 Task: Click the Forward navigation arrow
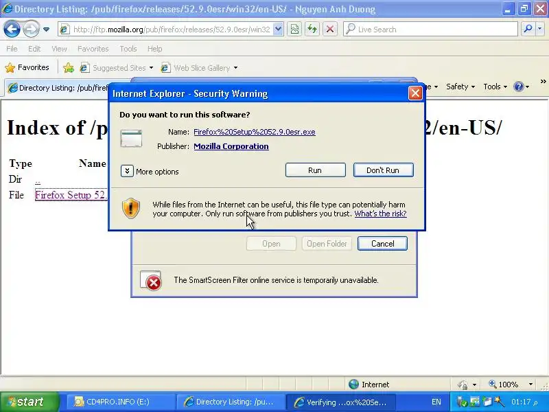[31, 29]
